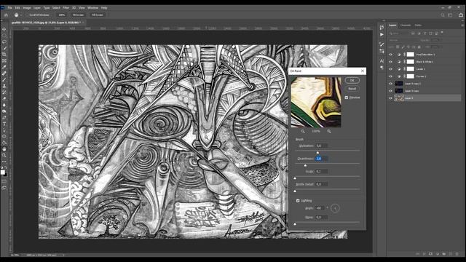Select the Frame tool

point(4,61)
